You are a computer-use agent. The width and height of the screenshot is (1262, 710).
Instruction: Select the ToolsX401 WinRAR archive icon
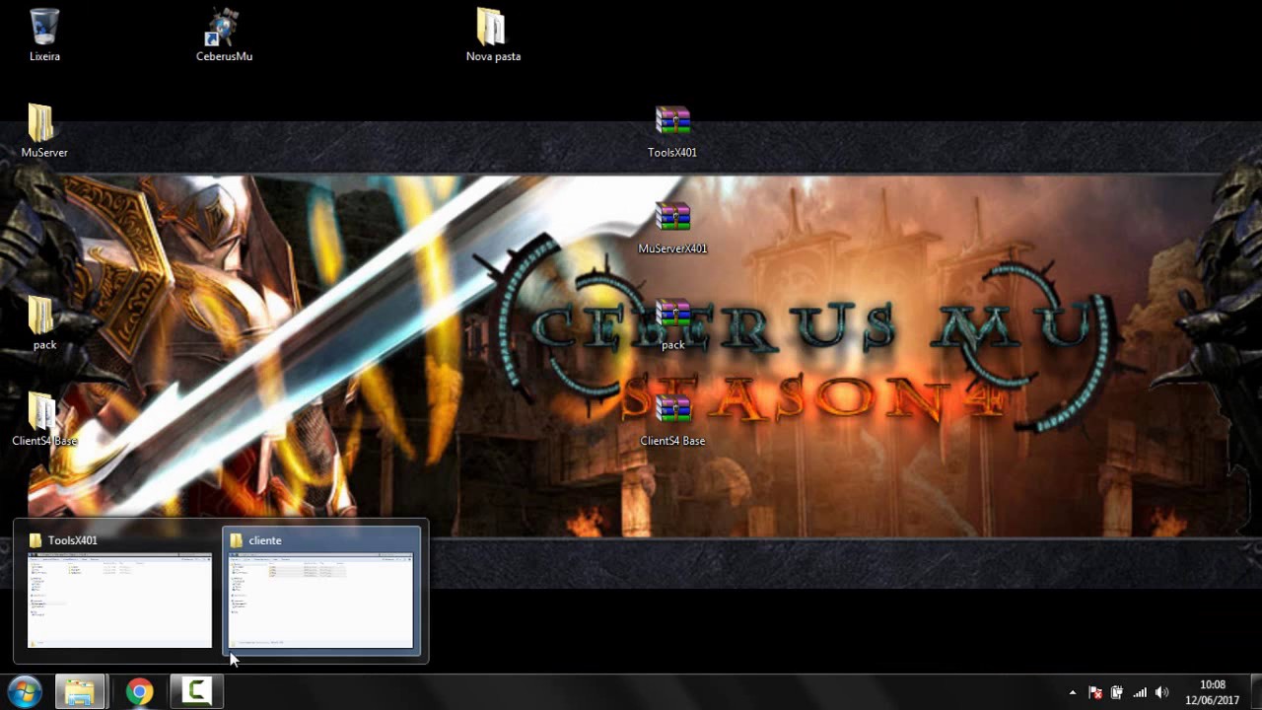pyautogui.click(x=672, y=130)
